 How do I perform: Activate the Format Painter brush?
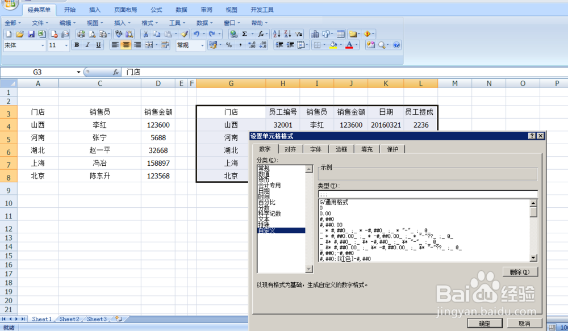click(x=185, y=34)
